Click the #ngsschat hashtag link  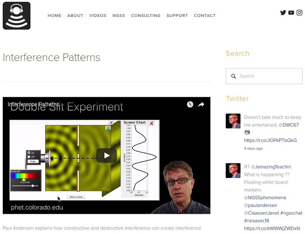[x=291, y=213]
